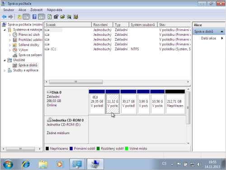
Task: Open the Help question mark toolbar icon
Action: pyautogui.click(x=34, y=17)
